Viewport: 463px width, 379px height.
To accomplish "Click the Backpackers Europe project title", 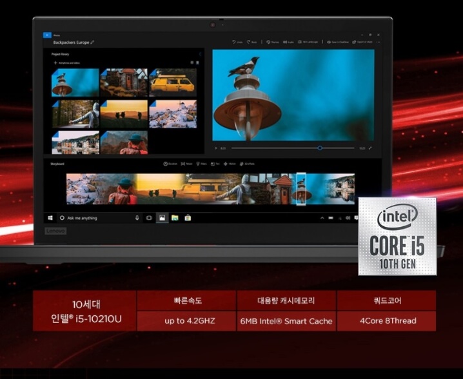I will point(71,43).
